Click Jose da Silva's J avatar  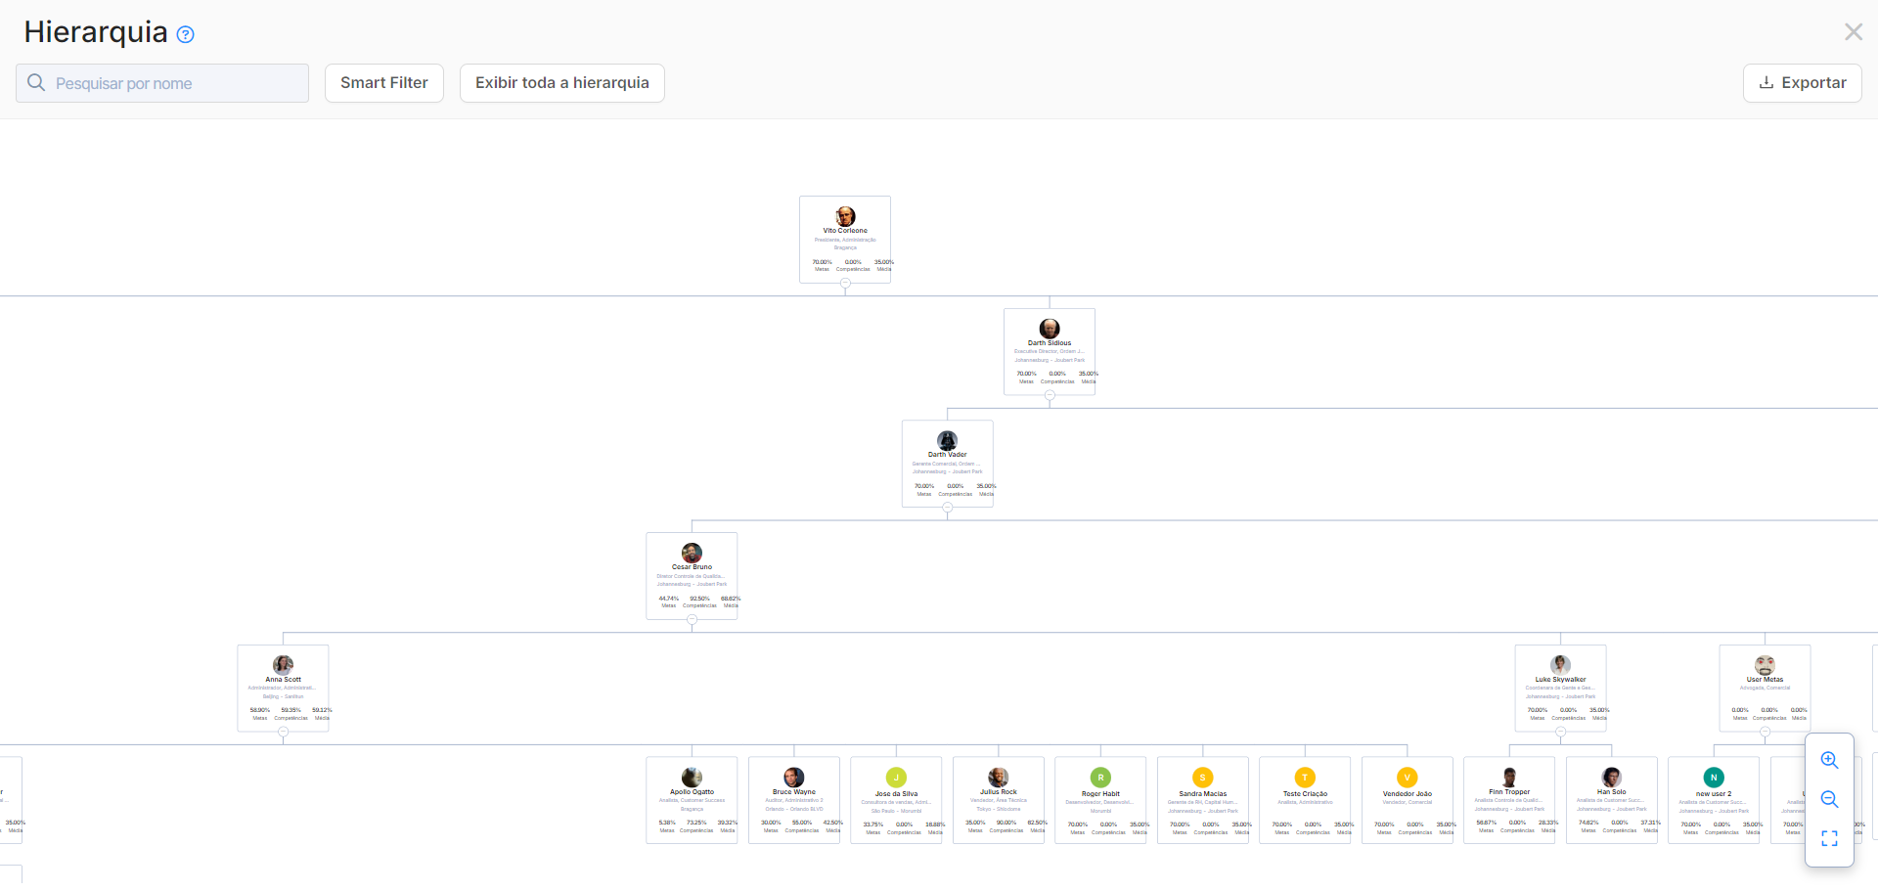(896, 778)
